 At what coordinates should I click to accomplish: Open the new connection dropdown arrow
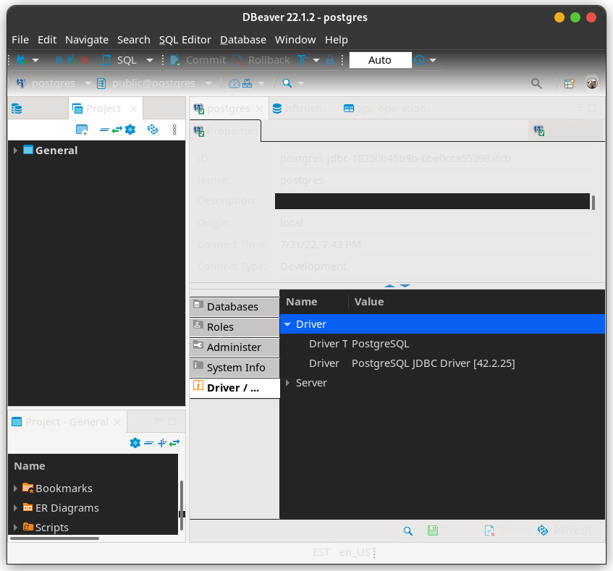point(35,60)
